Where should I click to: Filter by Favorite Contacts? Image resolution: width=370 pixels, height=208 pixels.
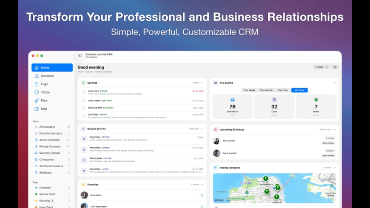(52, 133)
